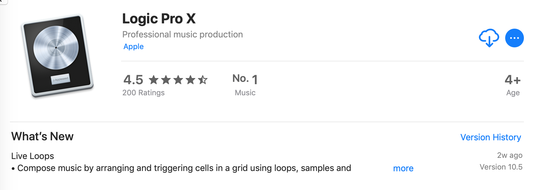This screenshot has width=535, height=190.
Task: Click the Version 10.5 label
Action: click(501, 167)
